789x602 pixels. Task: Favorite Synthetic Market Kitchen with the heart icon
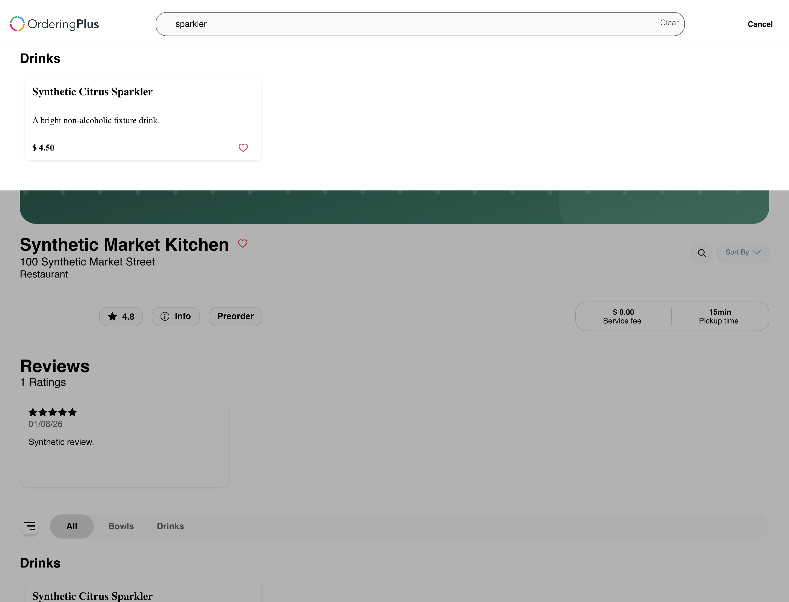click(242, 244)
